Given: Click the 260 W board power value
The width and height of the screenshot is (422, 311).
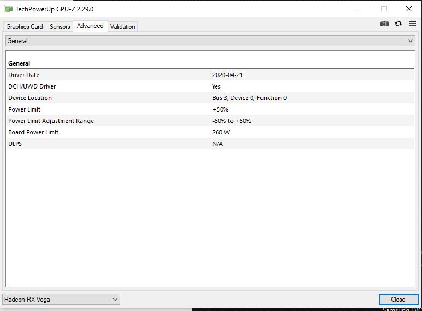Looking at the screenshot, I should click(221, 132).
